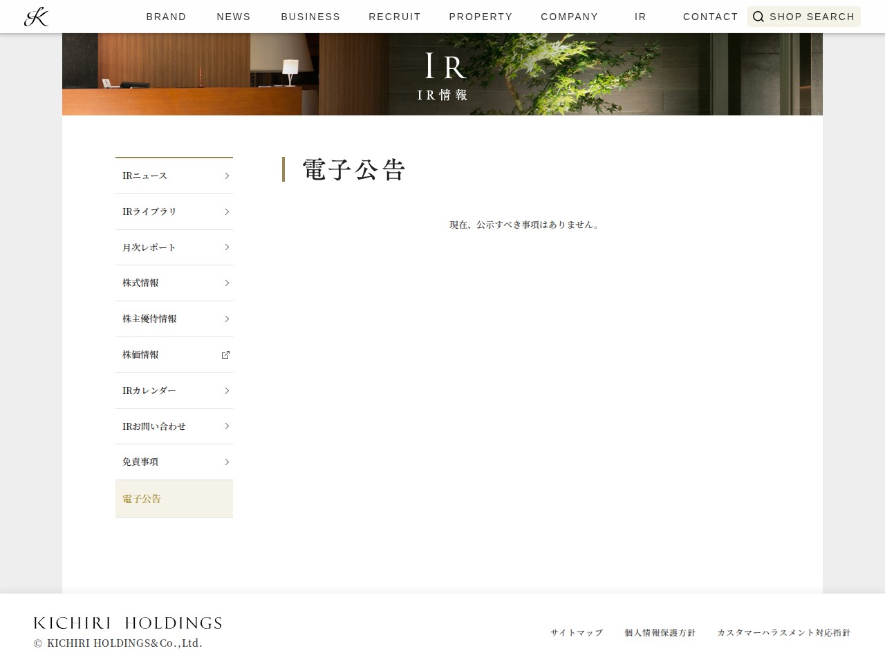
Task: Open 免責事項 in the sidebar
Action: [174, 462]
